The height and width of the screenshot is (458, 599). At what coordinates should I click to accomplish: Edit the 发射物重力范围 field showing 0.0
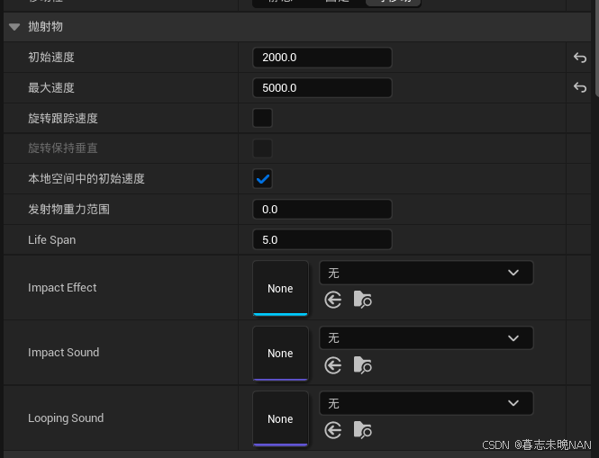click(322, 209)
